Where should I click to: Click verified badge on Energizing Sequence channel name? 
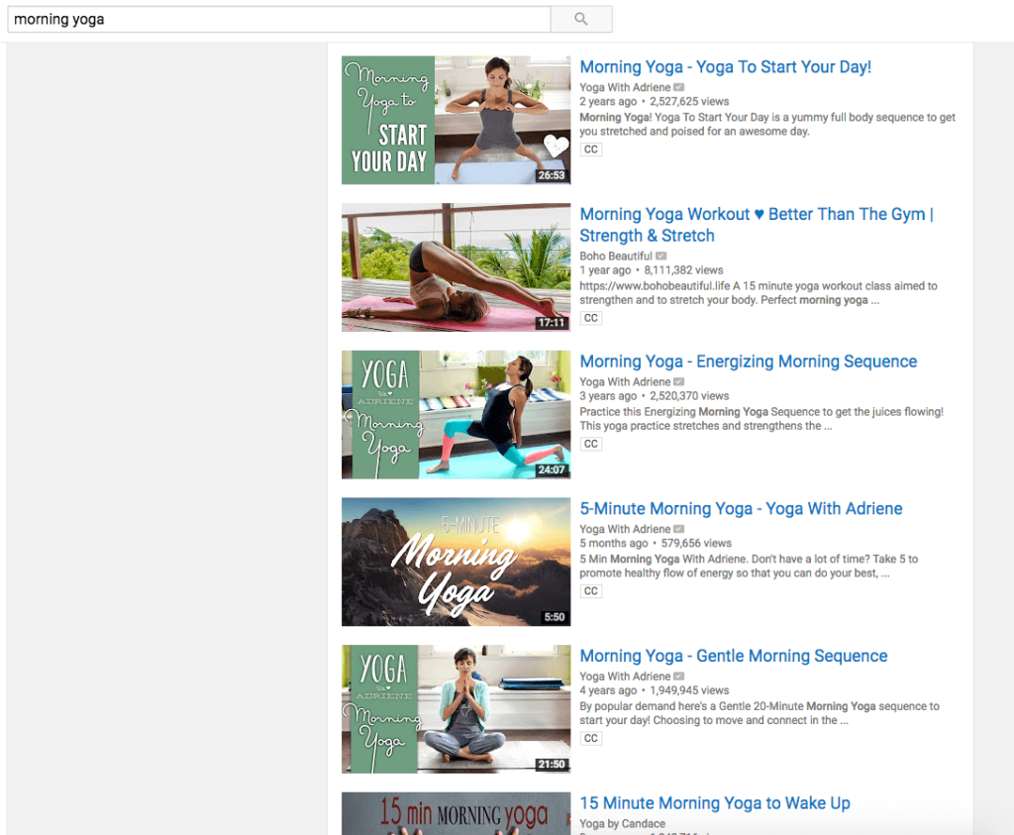(679, 382)
